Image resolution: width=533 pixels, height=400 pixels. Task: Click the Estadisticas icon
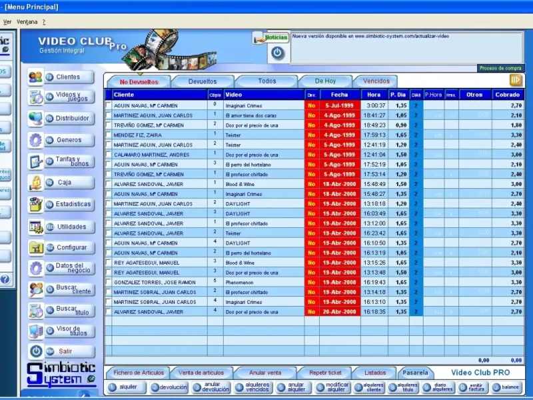coord(36,204)
